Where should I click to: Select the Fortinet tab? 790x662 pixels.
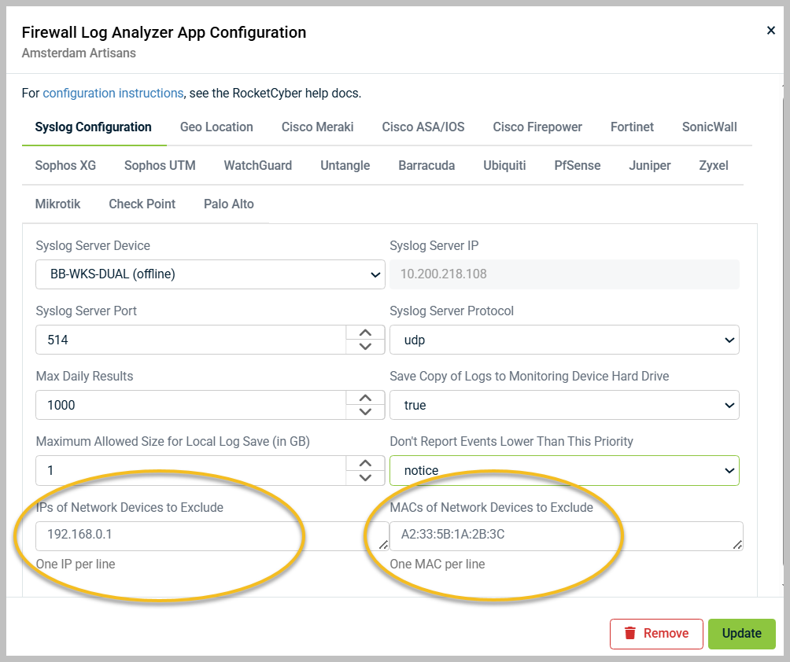click(x=632, y=127)
